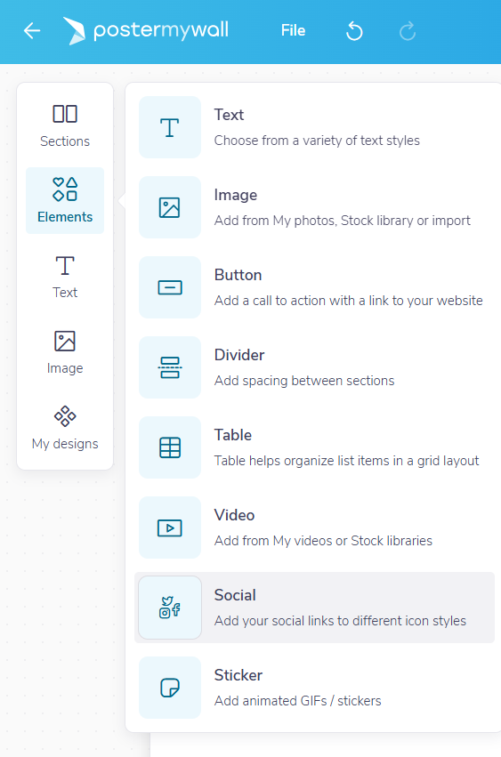Screen dimensions: 501x757
Task: Click the Social media icons tile
Action: (x=170, y=608)
